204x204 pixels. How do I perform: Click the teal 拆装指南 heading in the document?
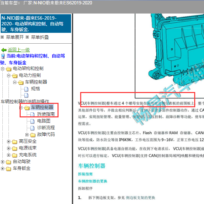coord(85,174)
